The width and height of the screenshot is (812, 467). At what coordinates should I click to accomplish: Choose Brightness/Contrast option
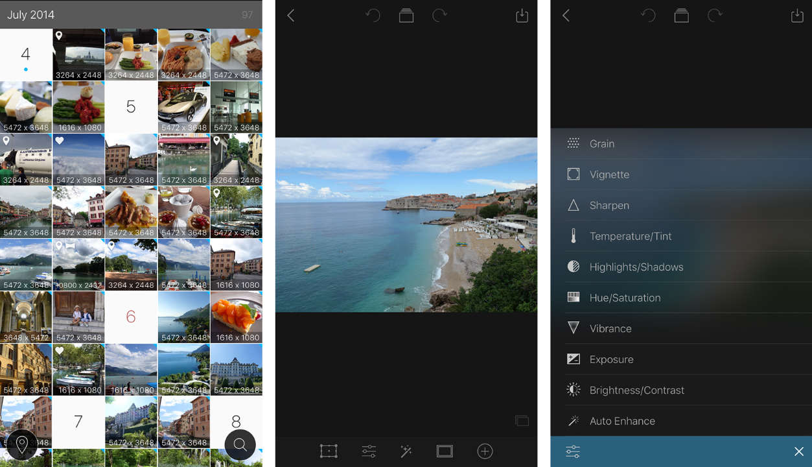636,390
